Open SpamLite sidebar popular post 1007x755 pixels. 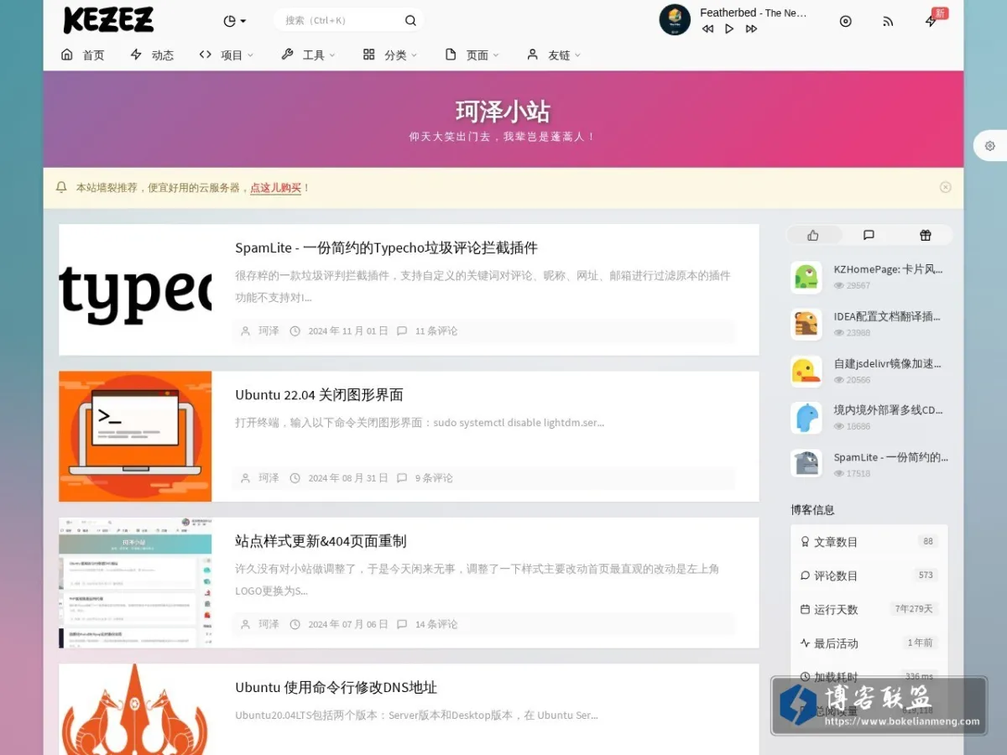pos(890,457)
